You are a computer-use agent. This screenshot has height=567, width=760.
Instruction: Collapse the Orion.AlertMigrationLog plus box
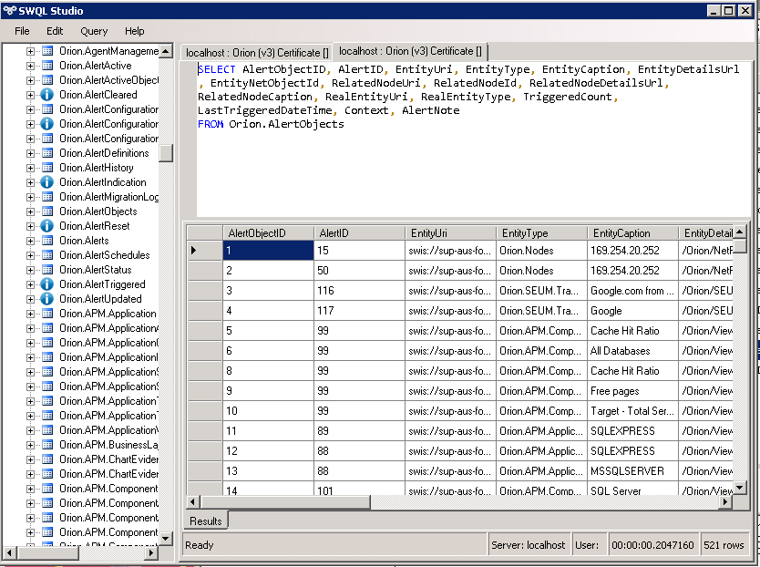pos(29,196)
